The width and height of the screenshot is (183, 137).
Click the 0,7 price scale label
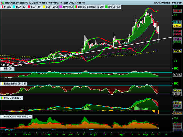(x=175, y=6)
